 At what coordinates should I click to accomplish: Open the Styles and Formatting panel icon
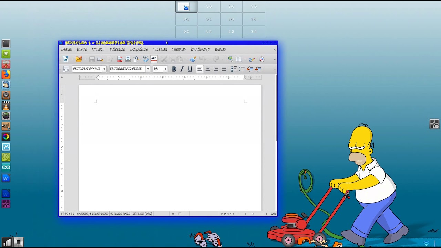(65, 69)
